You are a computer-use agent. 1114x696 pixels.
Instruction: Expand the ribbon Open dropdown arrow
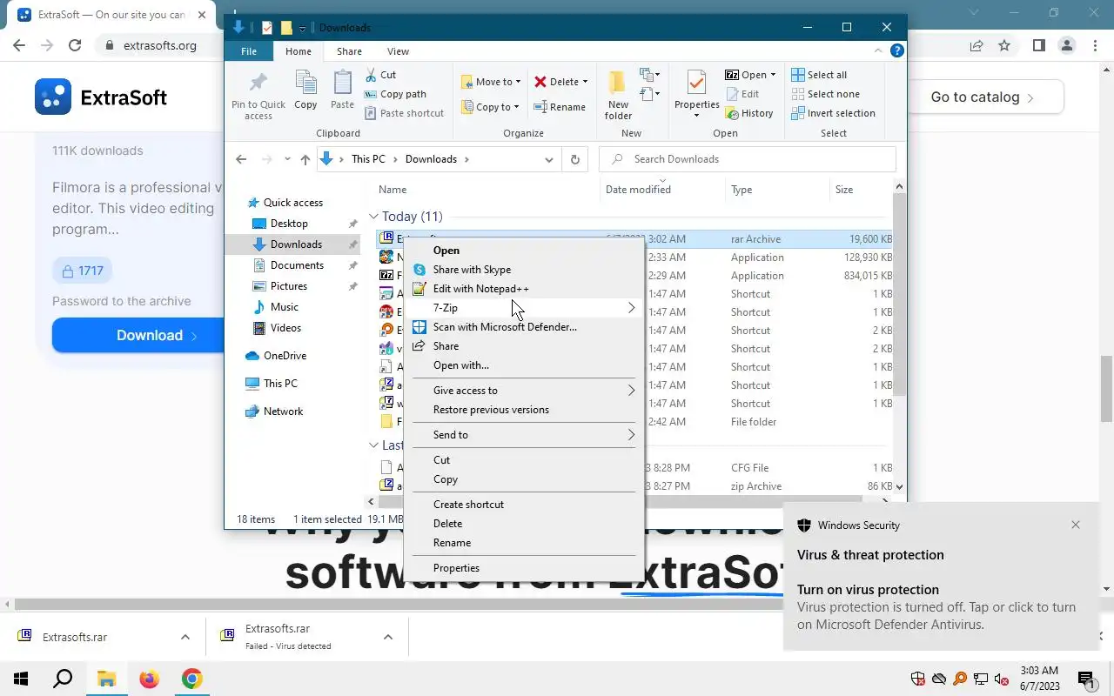pyautogui.click(x=773, y=75)
